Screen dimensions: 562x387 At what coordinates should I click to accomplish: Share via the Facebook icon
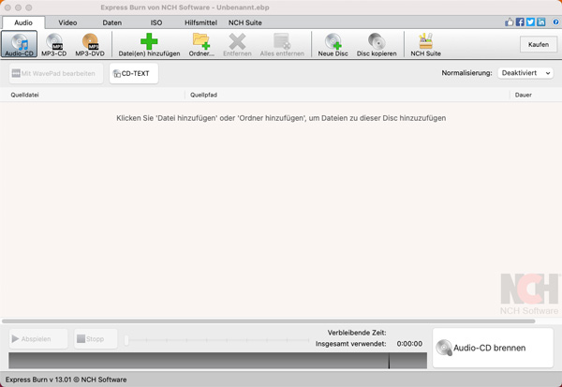point(520,22)
